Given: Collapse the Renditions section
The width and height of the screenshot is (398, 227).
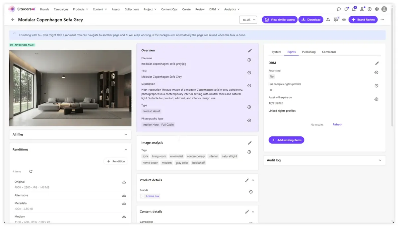Looking at the screenshot, I should [126, 150].
